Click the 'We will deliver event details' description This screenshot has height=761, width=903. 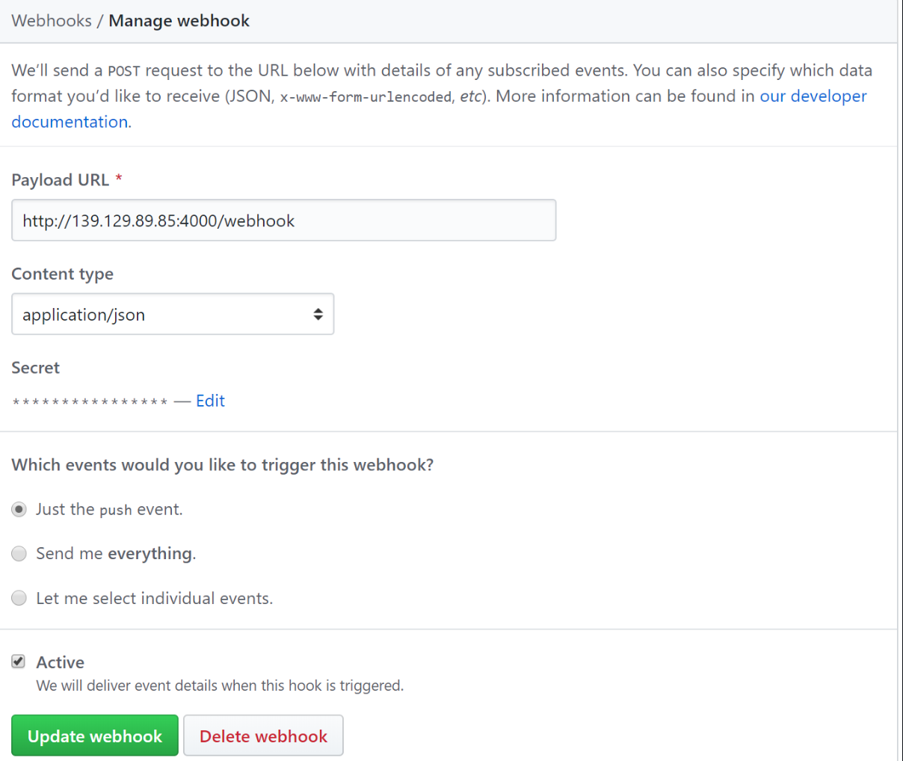coord(219,685)
